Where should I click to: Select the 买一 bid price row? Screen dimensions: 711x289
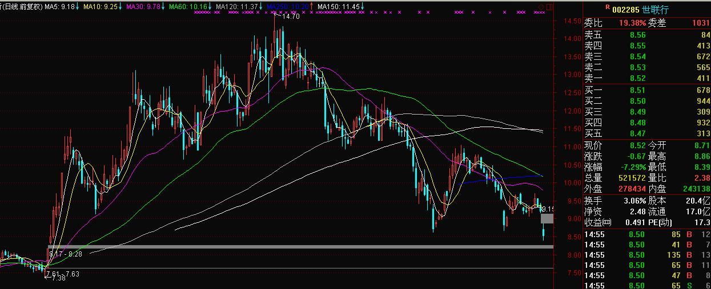coord(646,90)
